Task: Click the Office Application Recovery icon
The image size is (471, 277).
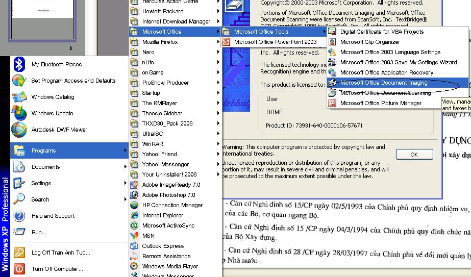Action: tap(332, 72)
